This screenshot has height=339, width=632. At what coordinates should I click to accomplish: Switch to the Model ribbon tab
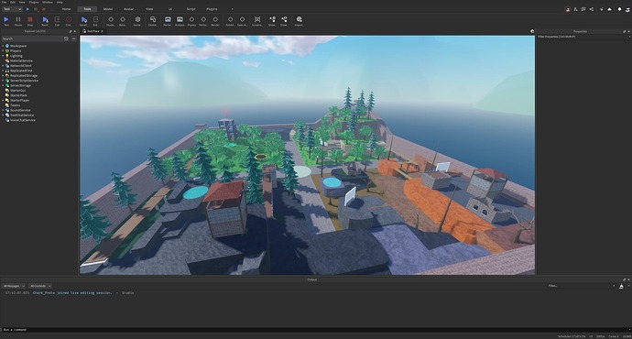tap(108, 9)
